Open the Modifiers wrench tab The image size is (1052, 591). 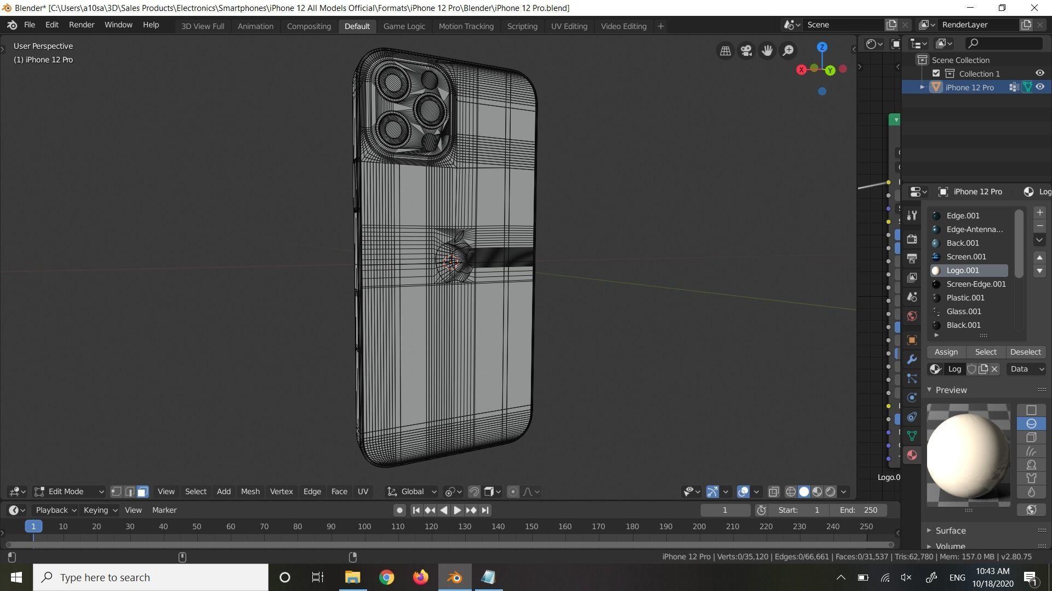tap(912, 359)
